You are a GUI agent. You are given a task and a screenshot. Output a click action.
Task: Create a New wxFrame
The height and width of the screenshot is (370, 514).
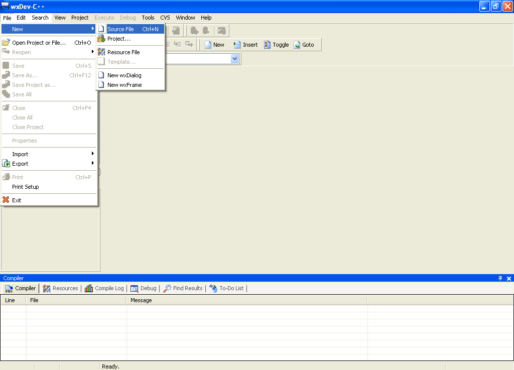click(x=131, y=85)
